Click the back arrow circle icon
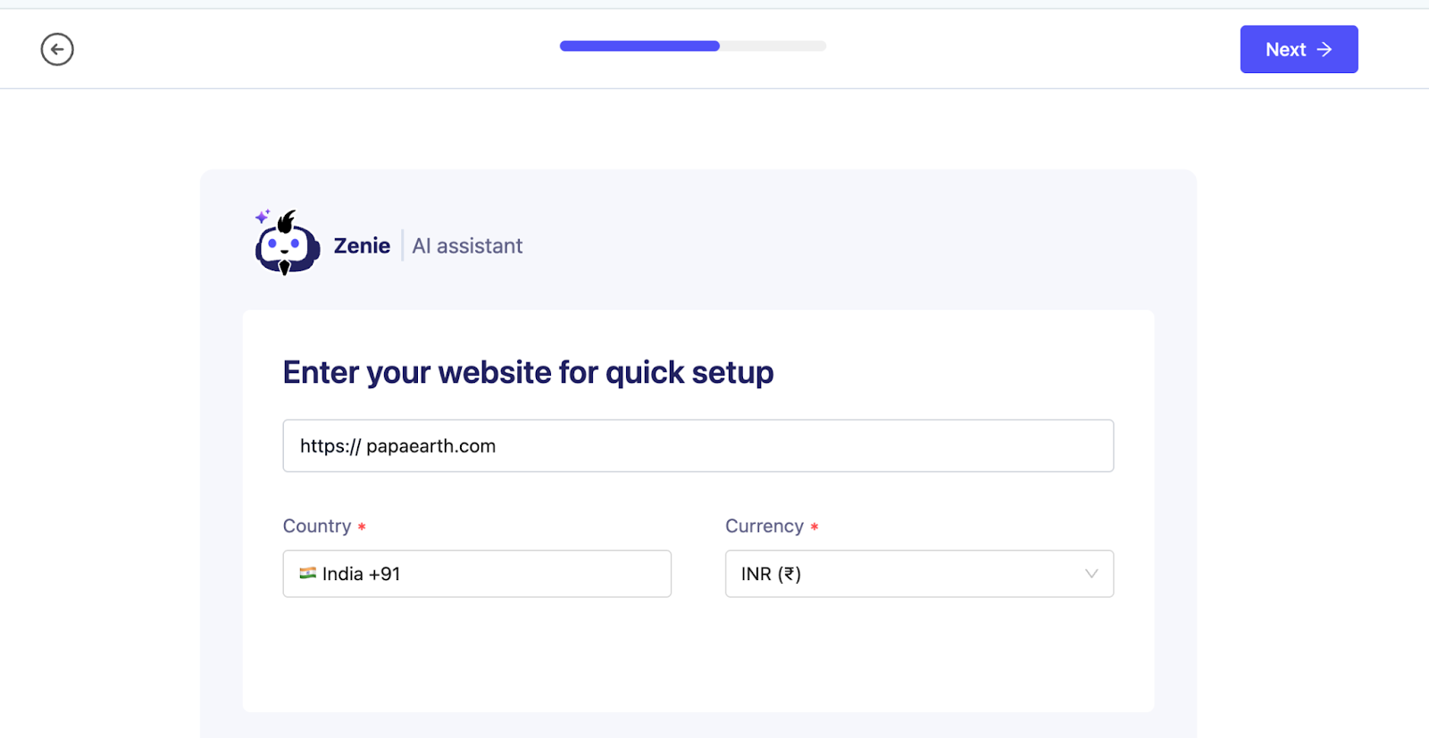The width and height of the screenshot is (1429, 738). tap(57, 49)
